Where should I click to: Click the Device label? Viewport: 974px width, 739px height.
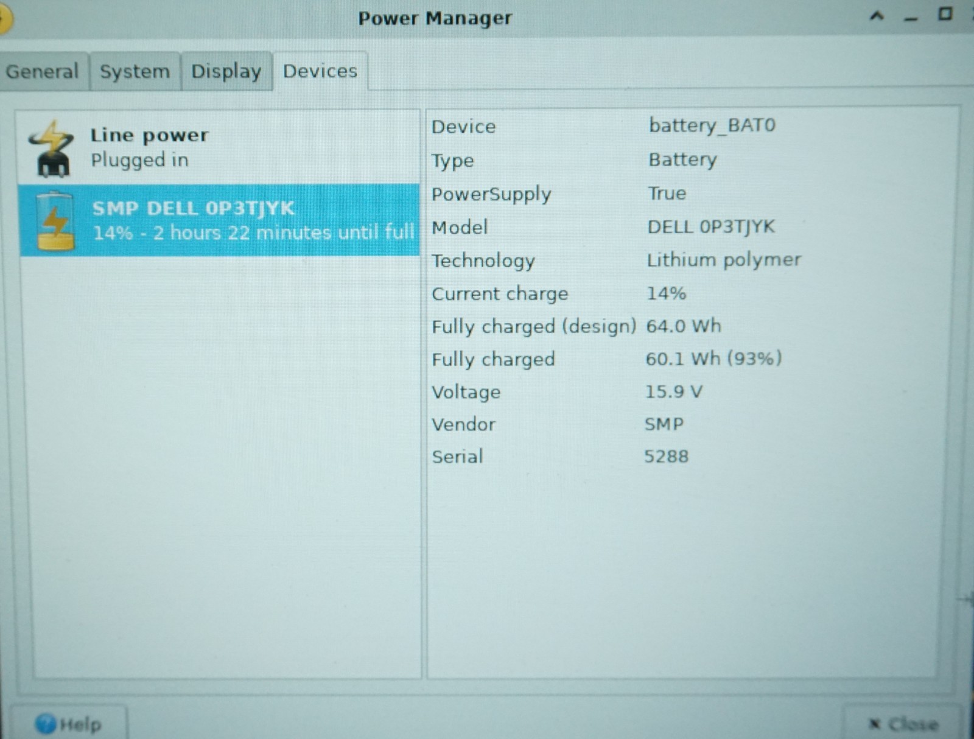[464, 127]
